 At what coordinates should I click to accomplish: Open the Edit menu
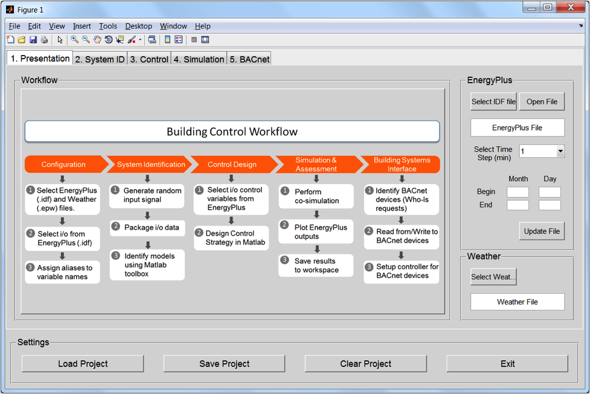34,26
